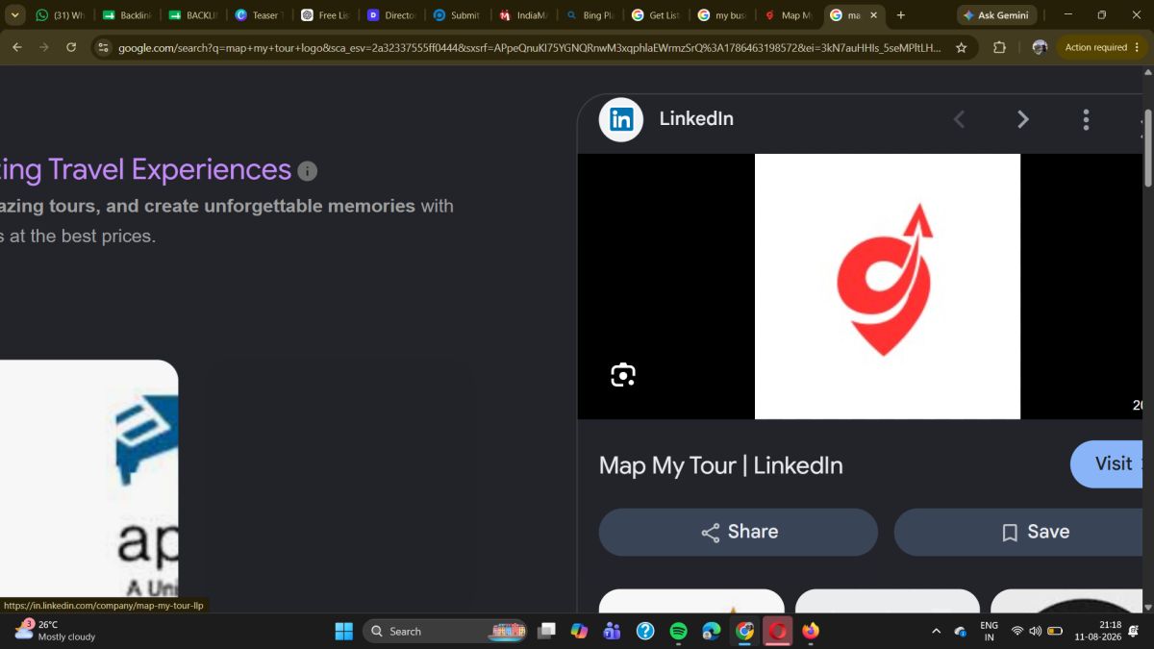This screenshot has height=649, width=1154.
Task: Open Map My Tour | LinkedIn title link
Action: point(720,465)
